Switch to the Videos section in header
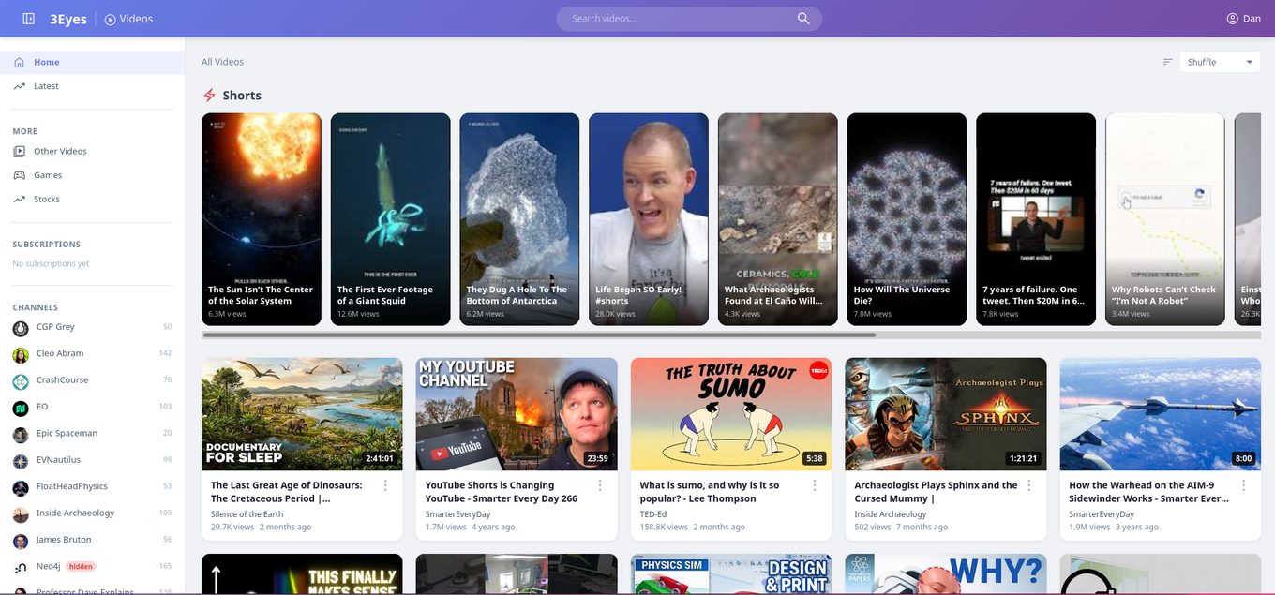 128,19
